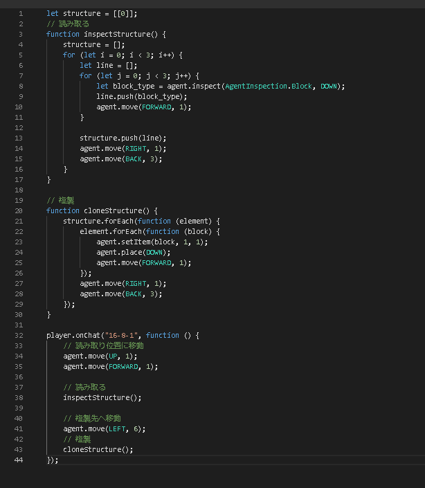Image resolution: width=425 pixels, height=488 pixels.
Task: Click the line.push(block_type) statement
Action: click(142, 97)
